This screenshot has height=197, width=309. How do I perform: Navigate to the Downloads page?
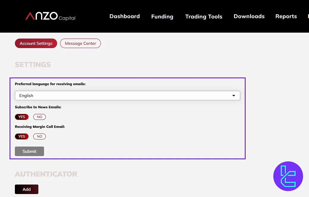point(249,16)
